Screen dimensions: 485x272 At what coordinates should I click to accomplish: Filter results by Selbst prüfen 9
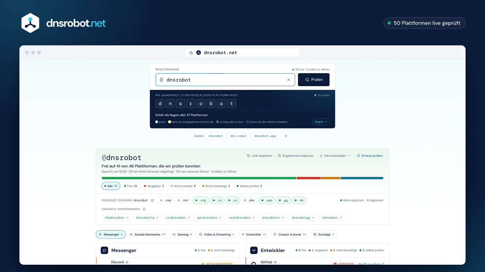pyautogui.click(x=249, y=186)
